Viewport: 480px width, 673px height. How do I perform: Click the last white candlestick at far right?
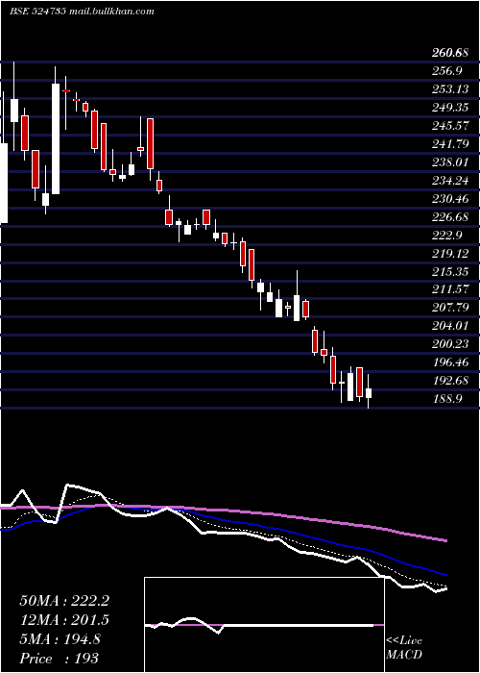click(368, 393)
